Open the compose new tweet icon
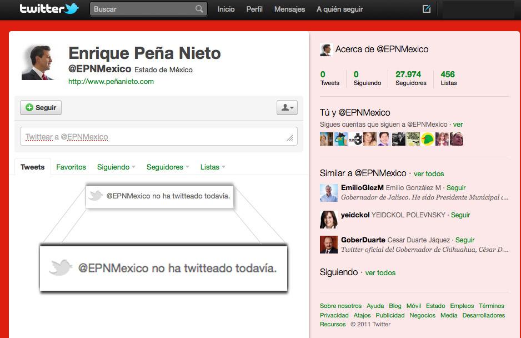Image resolution: width=521 pixels, height=338 pixels. 427,9
